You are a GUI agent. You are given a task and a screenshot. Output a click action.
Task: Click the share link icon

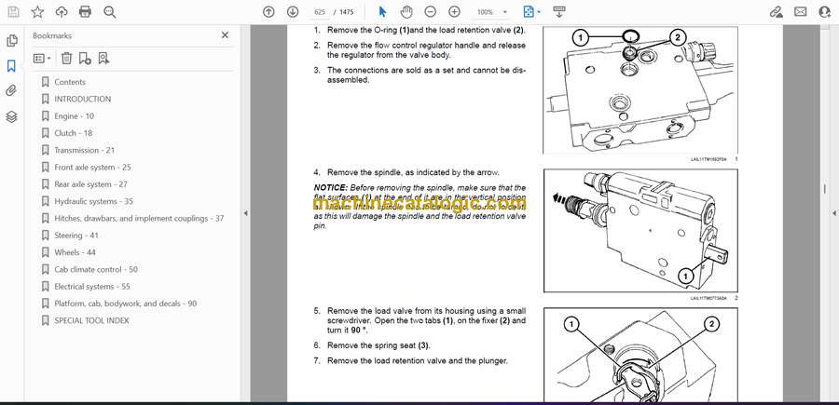776,12
